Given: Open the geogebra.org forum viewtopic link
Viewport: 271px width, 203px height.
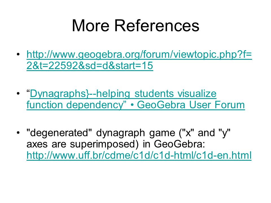Looking at the screenshot, I should click(x=139, y=60).
